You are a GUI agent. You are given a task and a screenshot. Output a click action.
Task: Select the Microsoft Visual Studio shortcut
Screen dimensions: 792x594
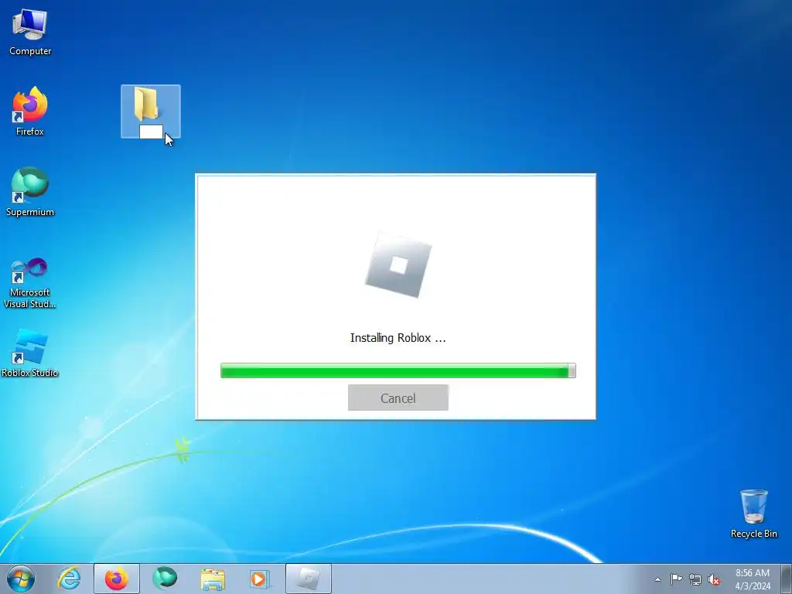[x=30, y=283]
